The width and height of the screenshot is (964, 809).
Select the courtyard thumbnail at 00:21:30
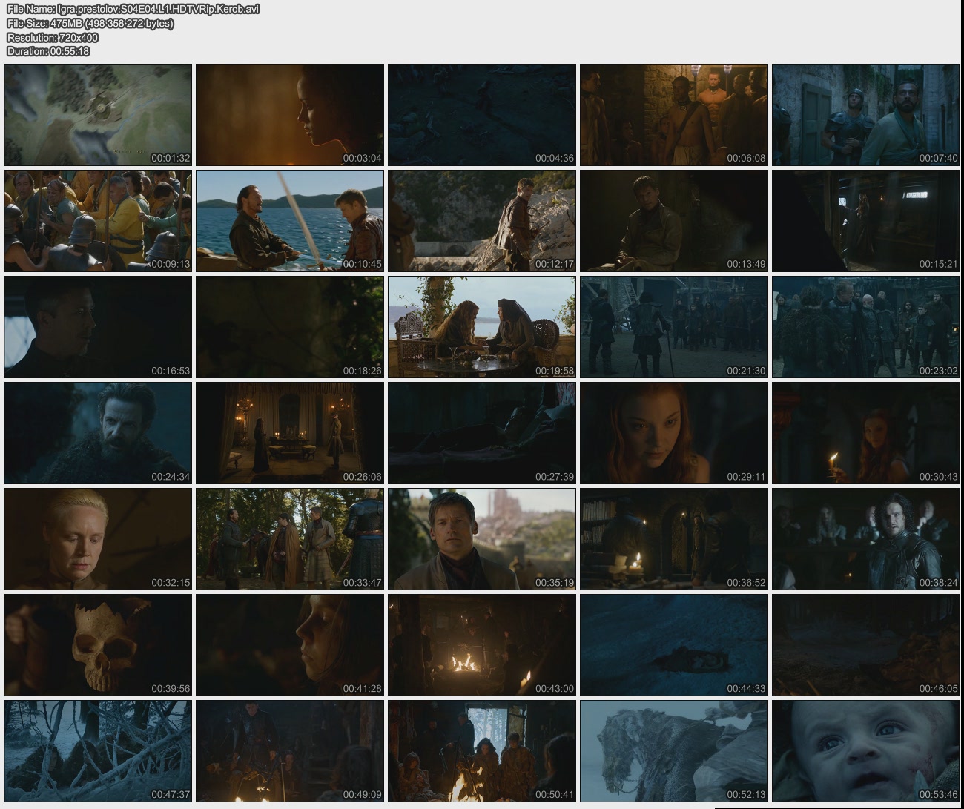[x=673, y=327]
